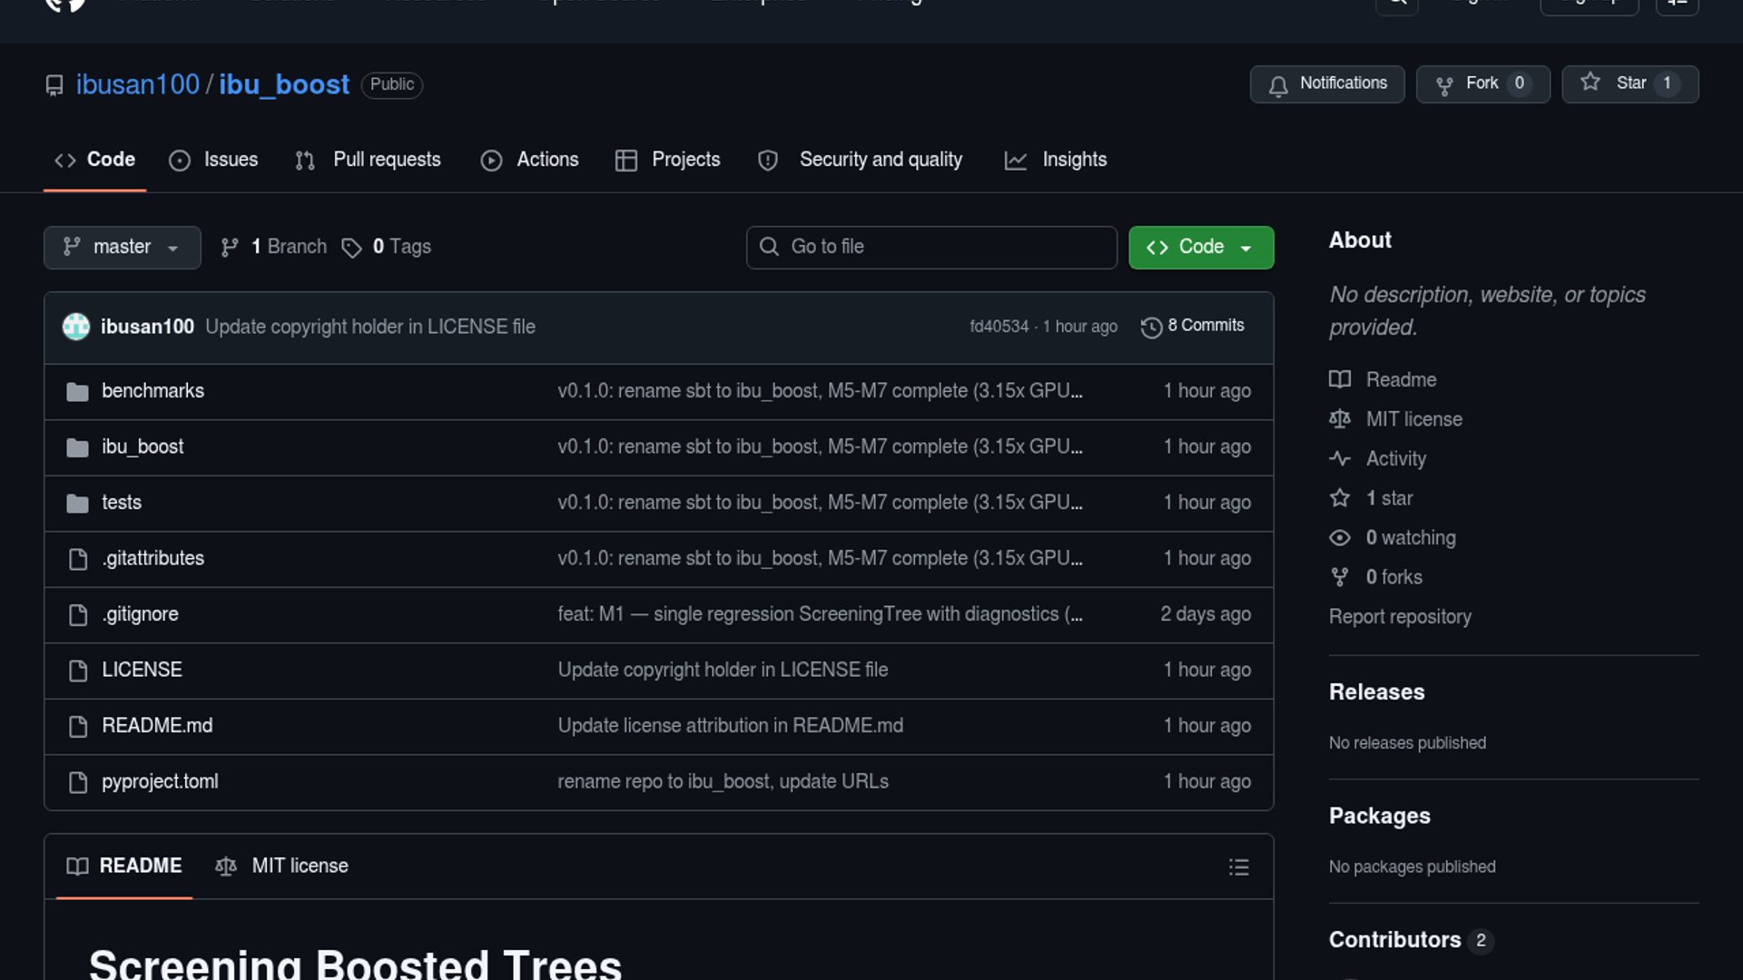Open the LICENSE file

[142, 670]
